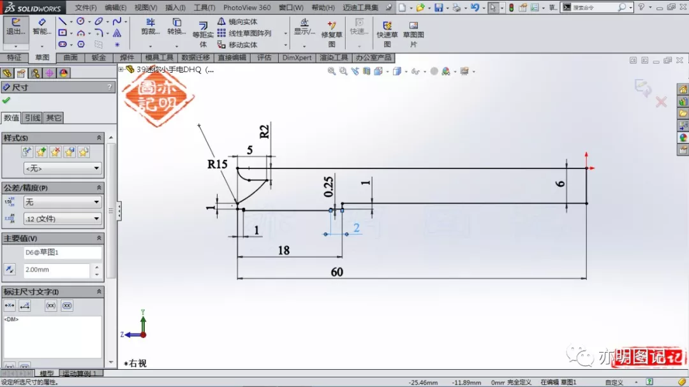Open the DimXpertManager tab icon

point(49,73)
